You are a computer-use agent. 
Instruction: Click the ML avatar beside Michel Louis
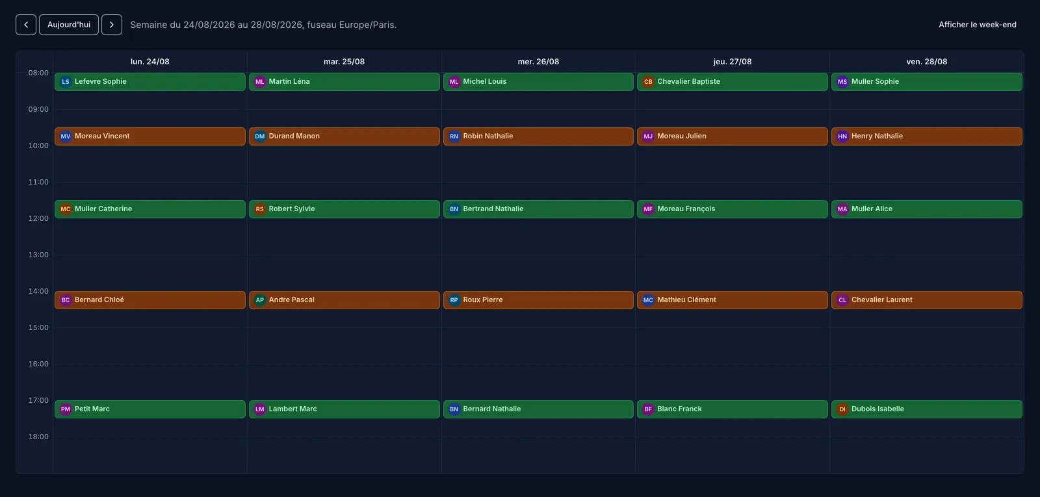[x=454, y=82]
